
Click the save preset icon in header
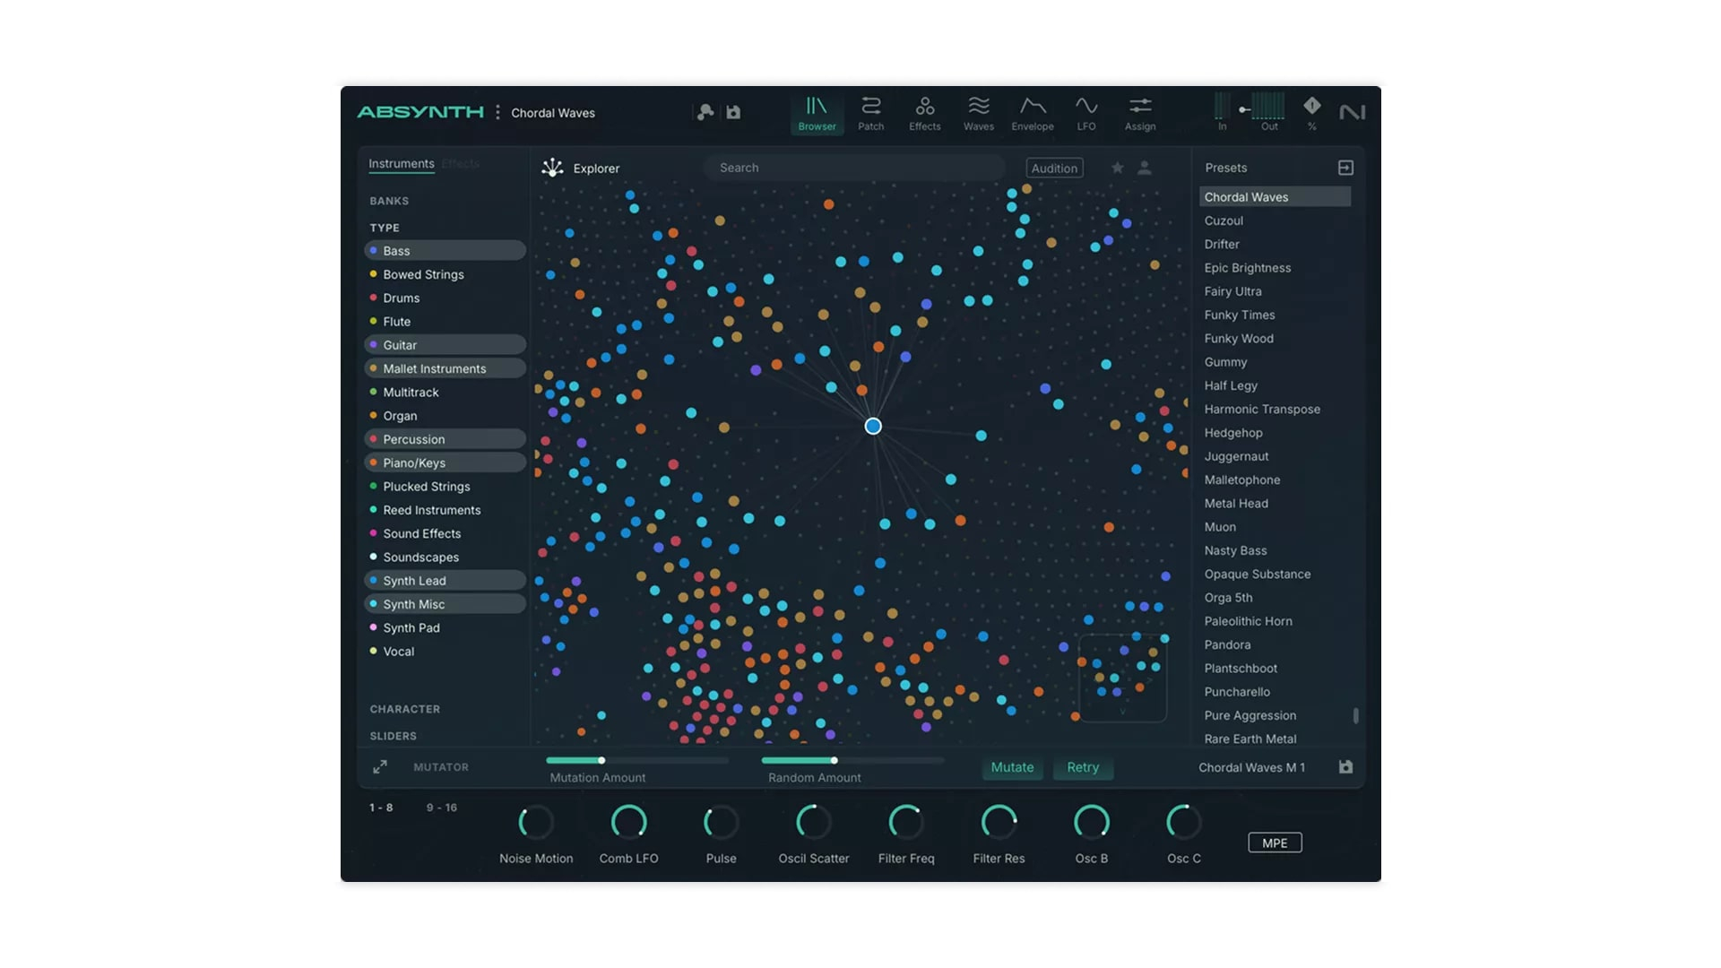point(733,112)
